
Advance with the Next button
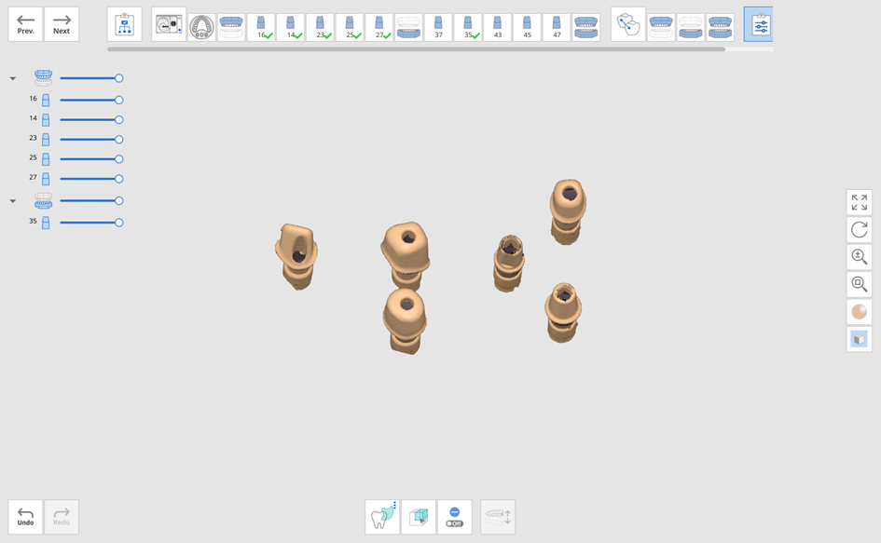click(62, 24)
